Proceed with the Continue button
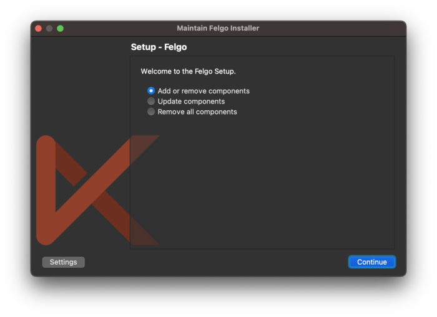The height and width of the screenshot is (317, 437). 372,262
